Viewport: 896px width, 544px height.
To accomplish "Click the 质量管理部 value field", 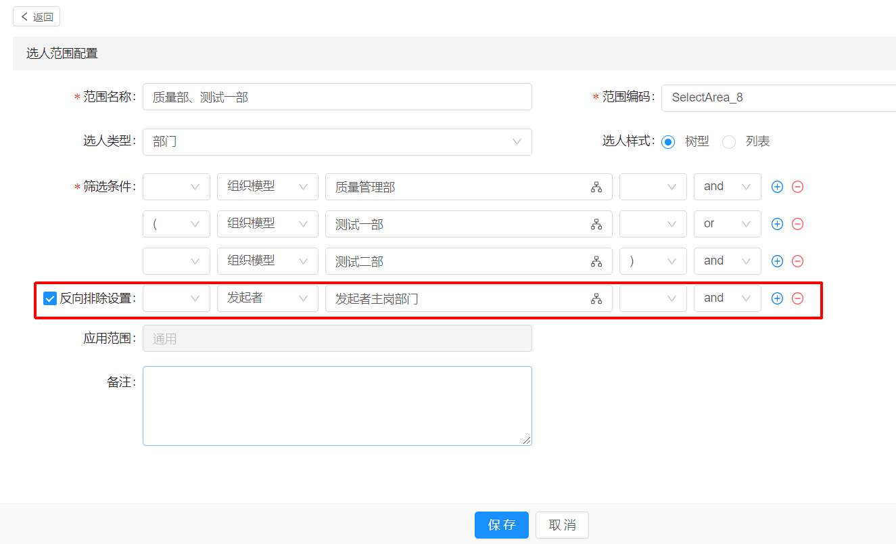I will point(469,187).
